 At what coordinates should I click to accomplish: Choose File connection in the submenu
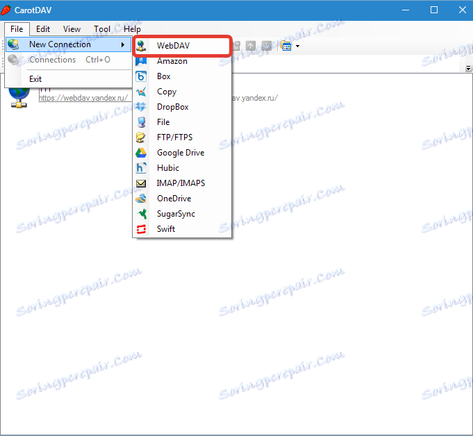(182, 122)
